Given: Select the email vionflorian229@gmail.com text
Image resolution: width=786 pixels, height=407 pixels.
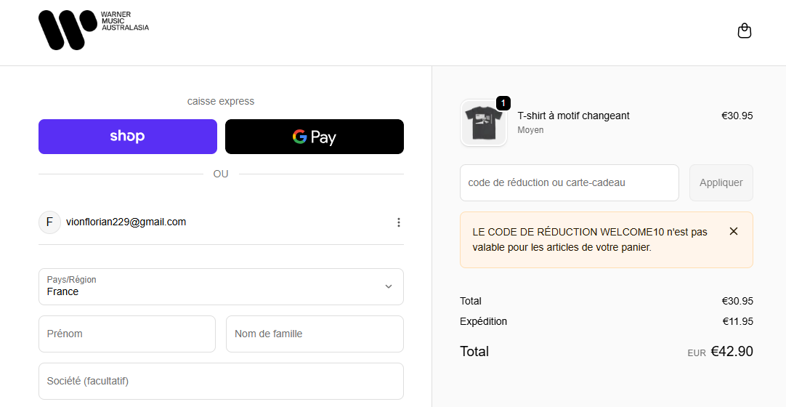Looking at the screenshot, I should pyautogui.click(x=126, y=222).
